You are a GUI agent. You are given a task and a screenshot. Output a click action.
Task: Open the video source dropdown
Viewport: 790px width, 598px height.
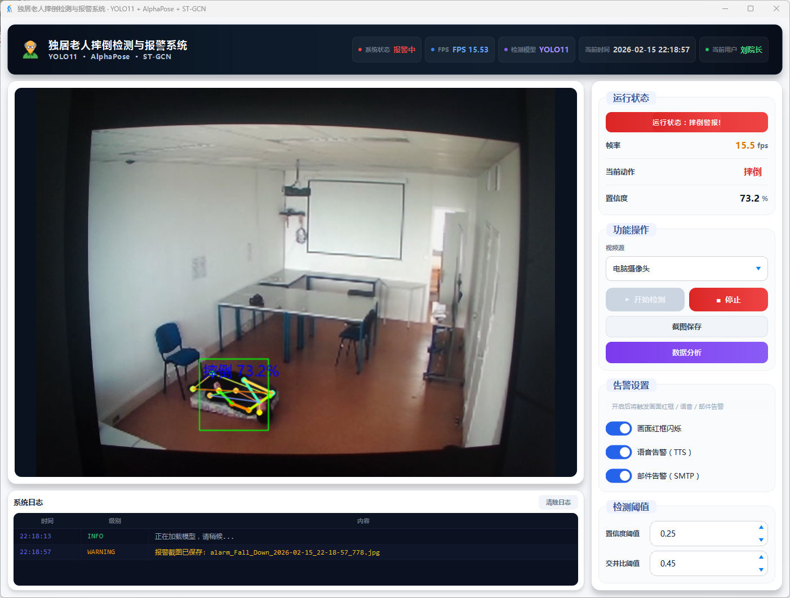pos(686,269)
